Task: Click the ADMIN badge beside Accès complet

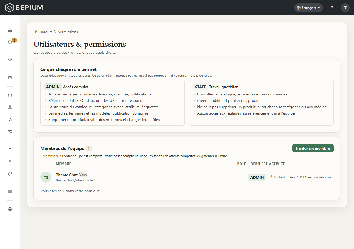Action: pyautogui.click(x=53, y=87)
